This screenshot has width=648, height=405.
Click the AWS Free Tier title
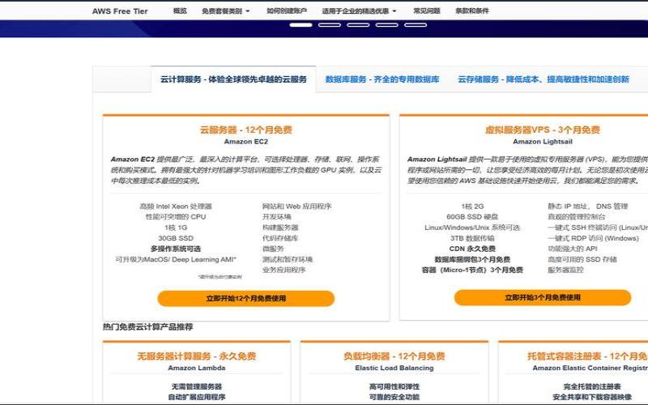[x=118, y=11]
